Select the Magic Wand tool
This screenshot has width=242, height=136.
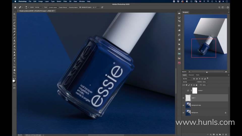pos(14,23)
